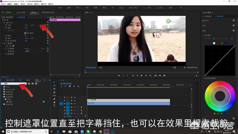Click on the hue saturation color wheel
The height and width of the screenshot is (134, 238).
pyautogui.click(x=220, y=96)
